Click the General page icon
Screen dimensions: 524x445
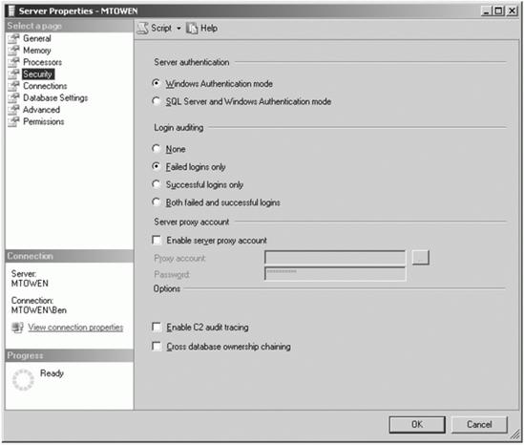tap(13, 38)
